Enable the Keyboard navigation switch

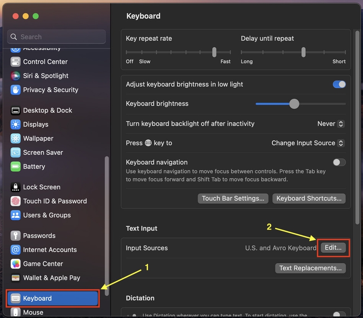pyautogui.click(x=339, y=162)
